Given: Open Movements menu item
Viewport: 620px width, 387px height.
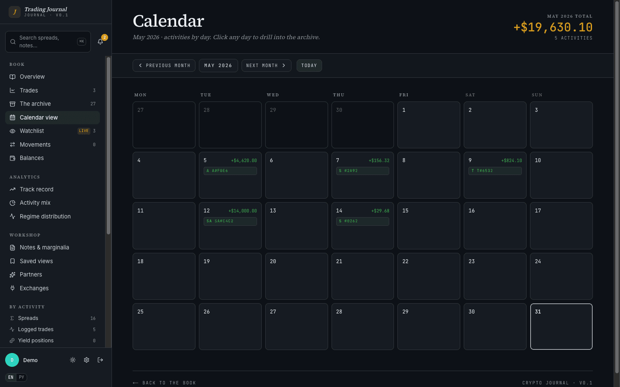Looking at the screenshot, I should click(53, 144).
